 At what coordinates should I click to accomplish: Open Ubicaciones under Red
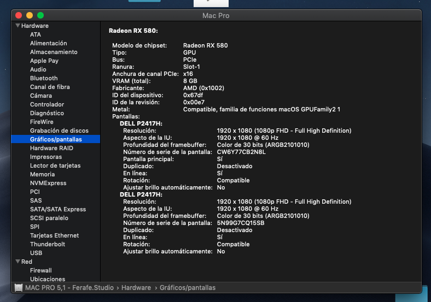(48, 279)
